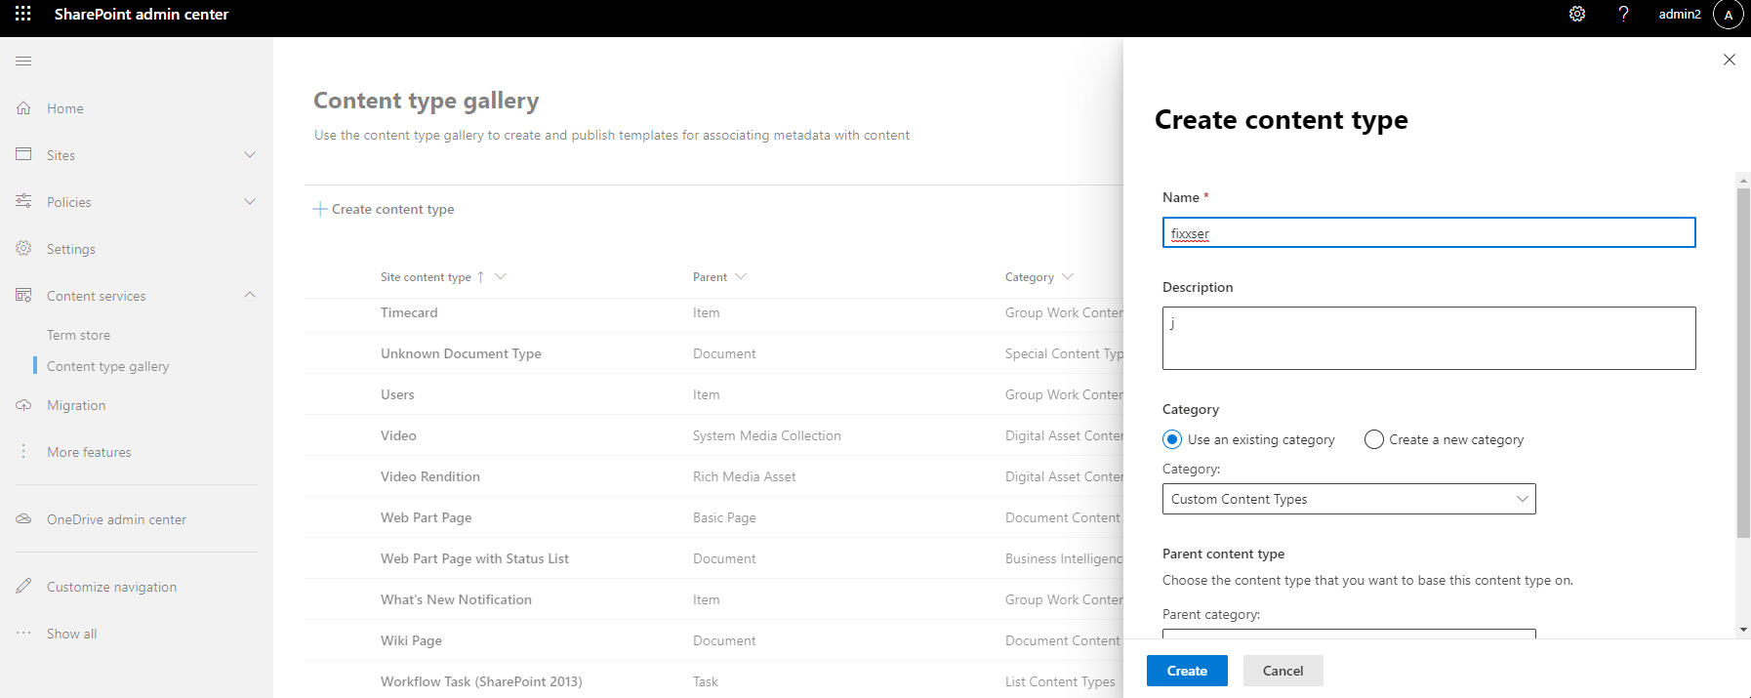
Task: Click the Migration cloud icon
Action: click(x=23, y=405)
